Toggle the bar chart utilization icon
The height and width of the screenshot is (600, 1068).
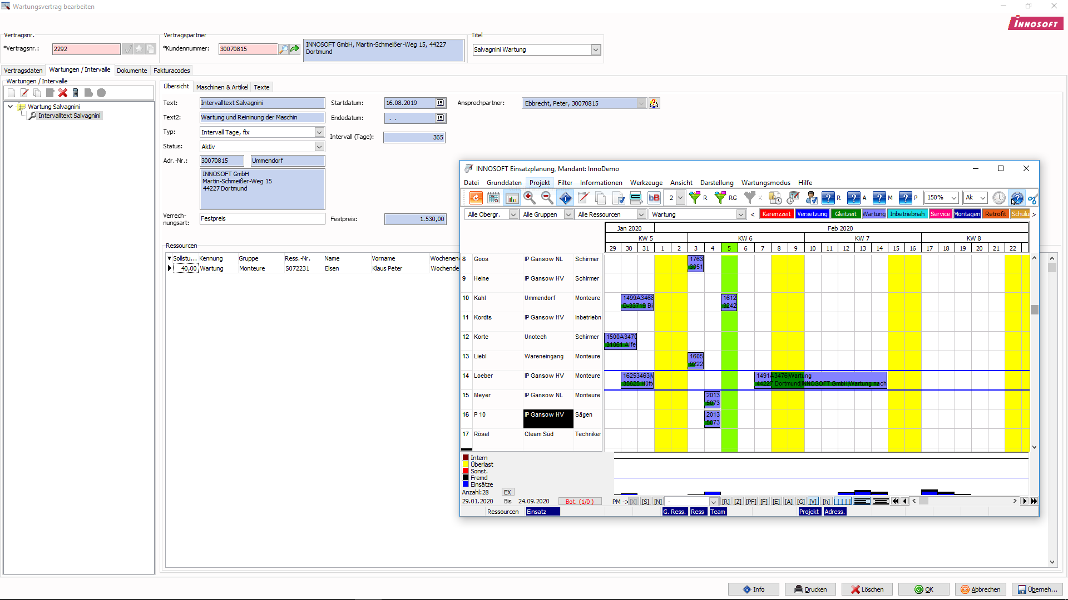click(x=512, y=198)
